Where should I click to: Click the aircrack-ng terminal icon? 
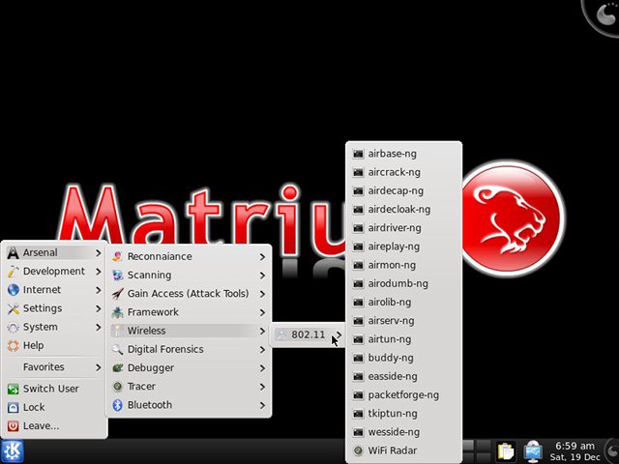click(358, 172)
